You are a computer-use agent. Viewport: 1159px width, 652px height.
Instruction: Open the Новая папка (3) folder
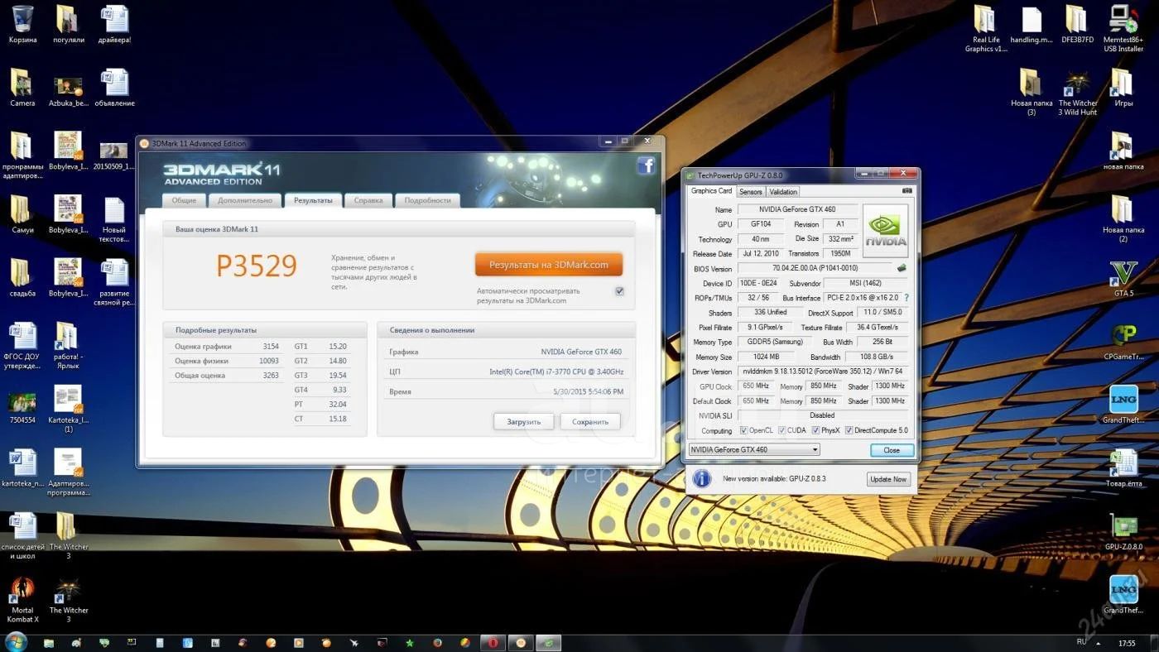(1031, 84)
